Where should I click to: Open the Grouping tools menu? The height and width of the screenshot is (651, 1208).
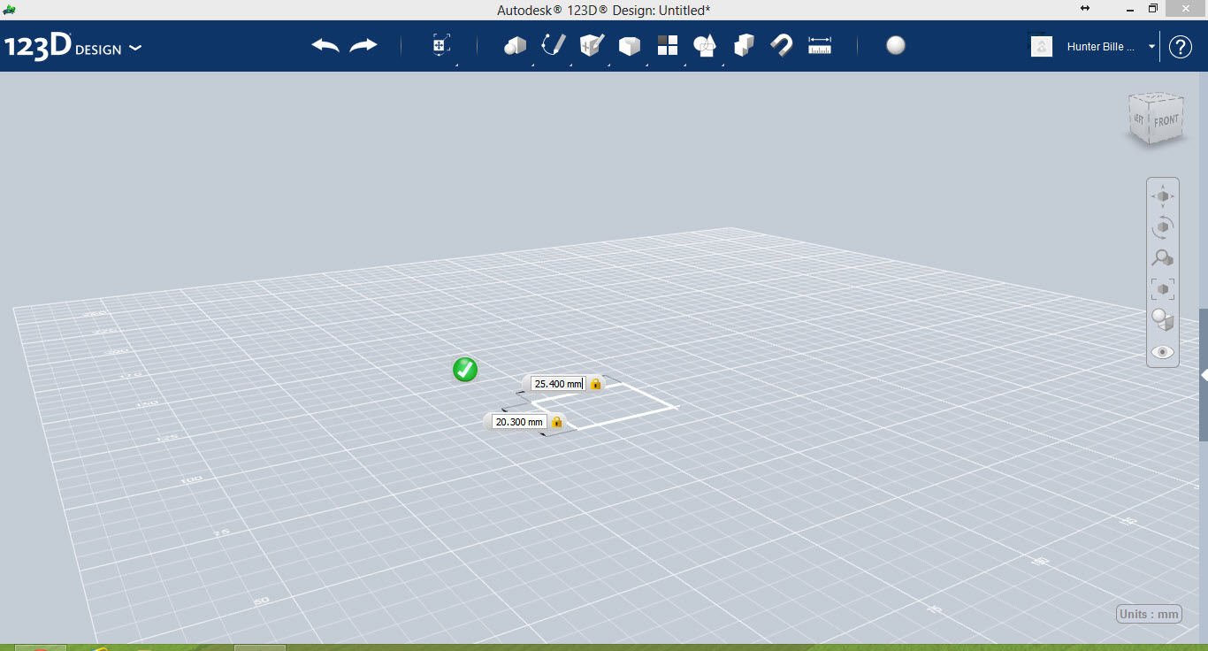click(x=706, y=46)
